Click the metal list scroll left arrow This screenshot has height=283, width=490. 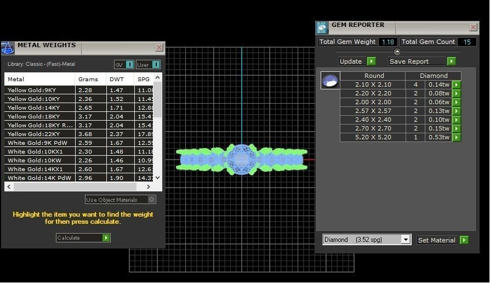point(9,186)
